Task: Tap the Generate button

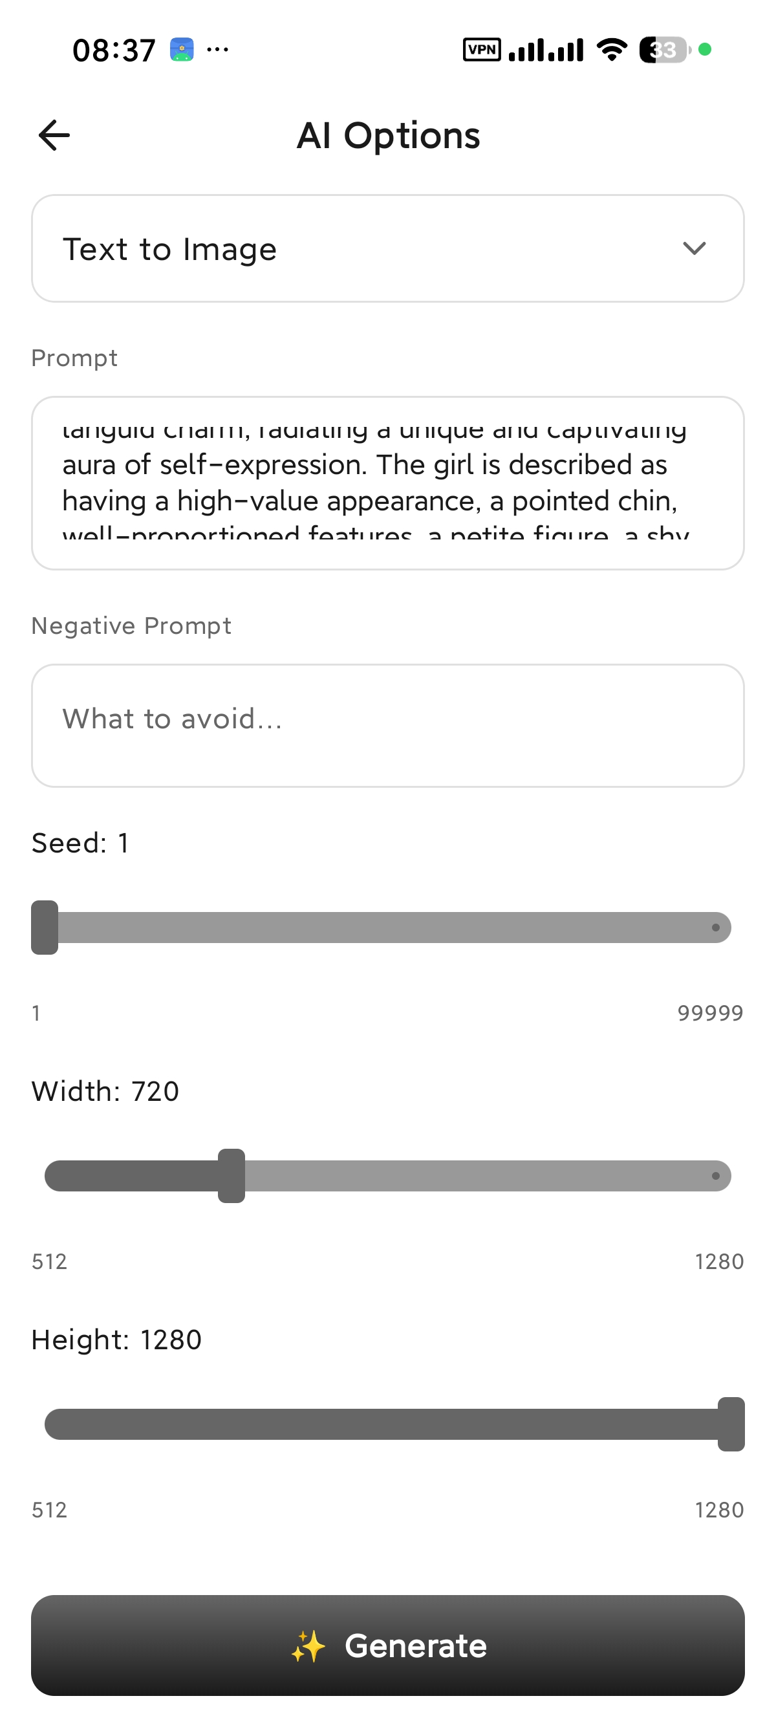Action: point(388,1646)
